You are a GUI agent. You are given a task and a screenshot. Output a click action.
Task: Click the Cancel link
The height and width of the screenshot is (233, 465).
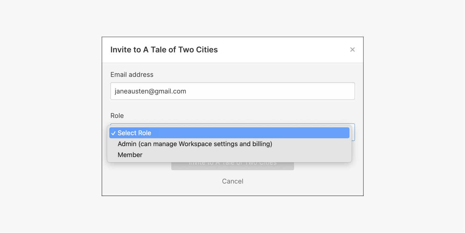(232, 181)
